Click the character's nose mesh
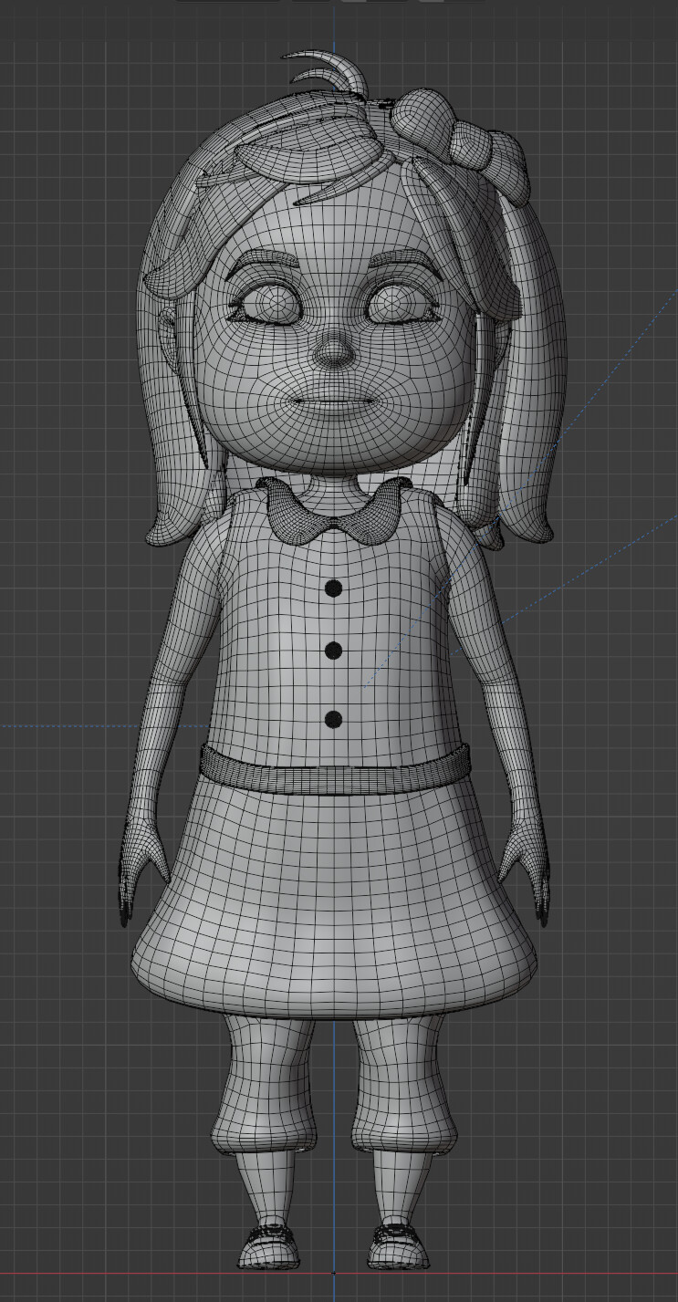The height and width of the screenshot is (1302, 678). pyautogui.click(x=335, y=349)
